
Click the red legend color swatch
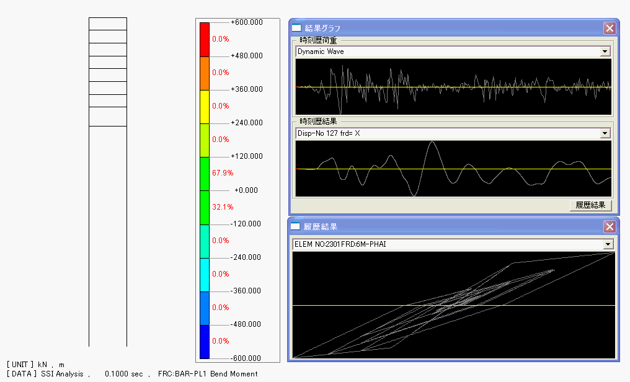coord(205,39)
